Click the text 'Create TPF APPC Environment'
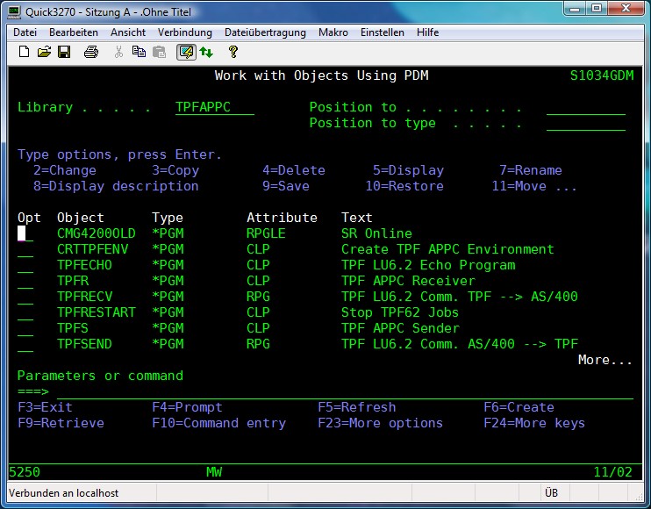Image resolution: width=651 pixels, height=509 pixels. [447, 249]
